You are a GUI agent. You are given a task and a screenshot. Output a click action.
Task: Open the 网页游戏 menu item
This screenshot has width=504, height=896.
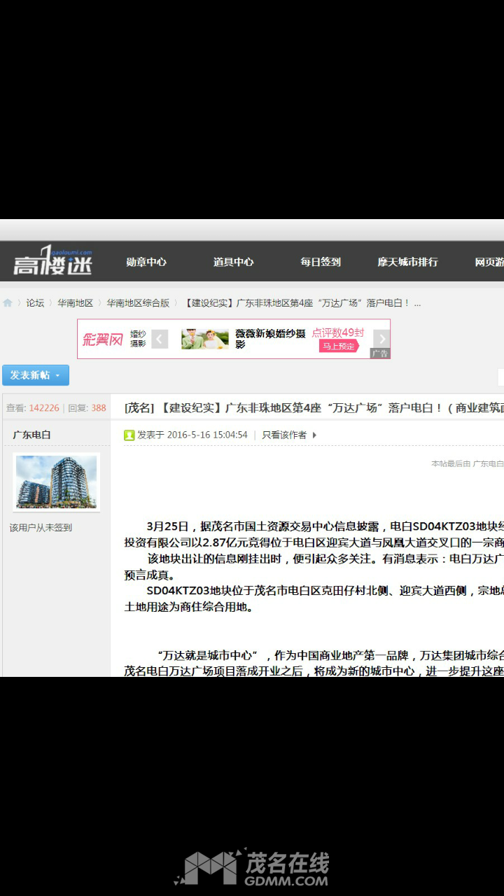coord(489,262)
